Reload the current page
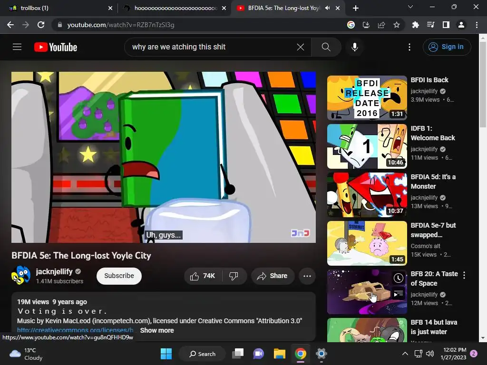Viewport: 487px width, 365px height. (x=41, y=25)
